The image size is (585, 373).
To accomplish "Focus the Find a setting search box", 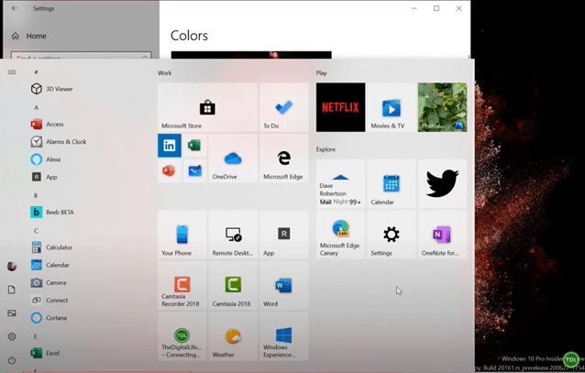I will 82,55.
